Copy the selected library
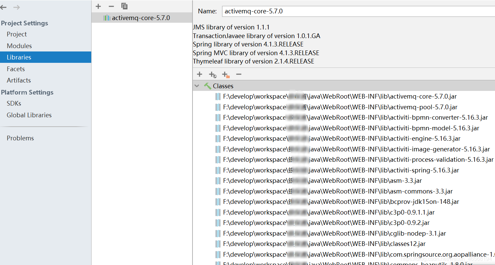 [x=124, y=6]
